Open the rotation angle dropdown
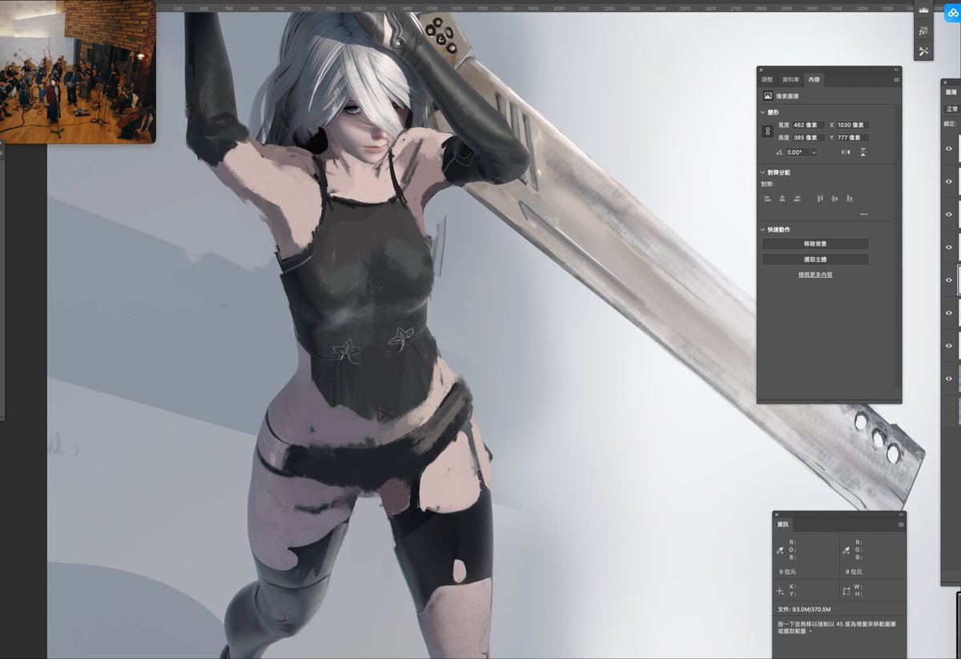This screenshot has height=659, width=961. [814, 152]
